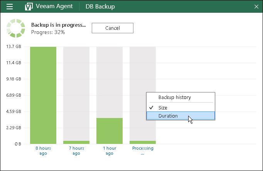Image resolution: width=263 pixels, height=171 pixels.
Task: Click the Veeam Agent logo icon
Action: (x=29, y=7)
